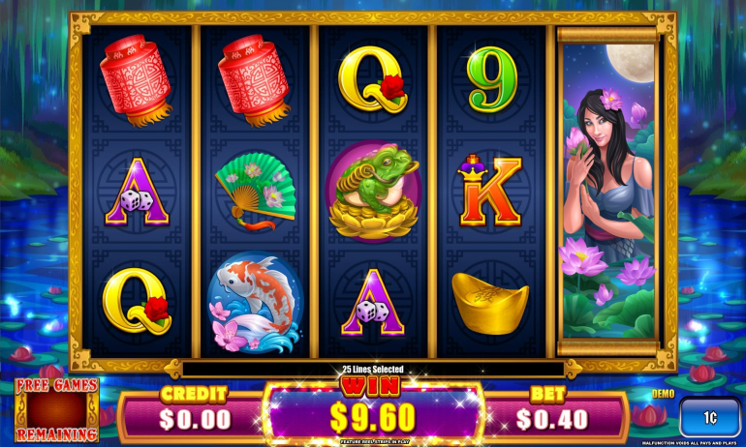Viewport: 746px width, 447px height.
Task: Click the Free Games Remaining counter
Action: tap(56, 410)
